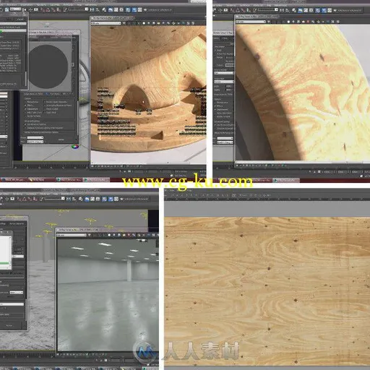Image resolution: width=370 pixels, height=370 pixels.
Task: Open named selection sets dropdown in bottom-left toolbar
Action: click(x=55, y=198)
